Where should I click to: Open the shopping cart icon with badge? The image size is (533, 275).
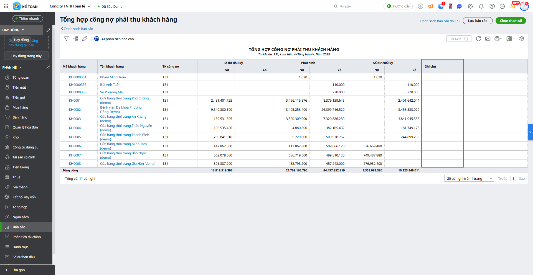pyautogui.click(x=441, y=6)
